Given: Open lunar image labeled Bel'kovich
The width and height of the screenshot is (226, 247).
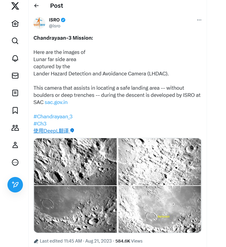Looking at the screenshot, I should (x=160, y=209).
